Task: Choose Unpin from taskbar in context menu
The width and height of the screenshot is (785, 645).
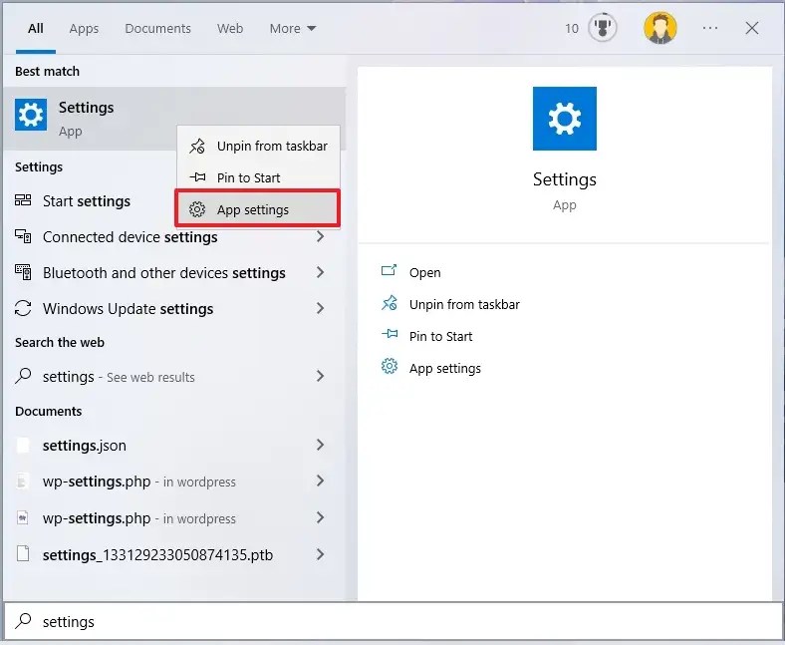Action: click(258, 146)
